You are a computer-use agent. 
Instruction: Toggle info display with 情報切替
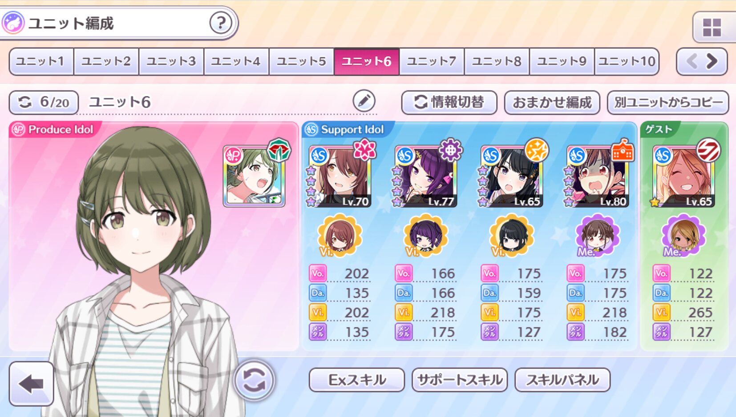pyautogui.click(x=449, y=102)
